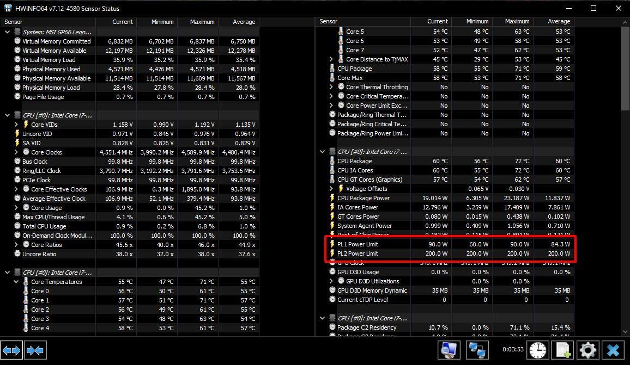This screenshot has height=365, width=630.
Task: Click the Current cTDP Level circle icon
Action: [x=332, y=299]
